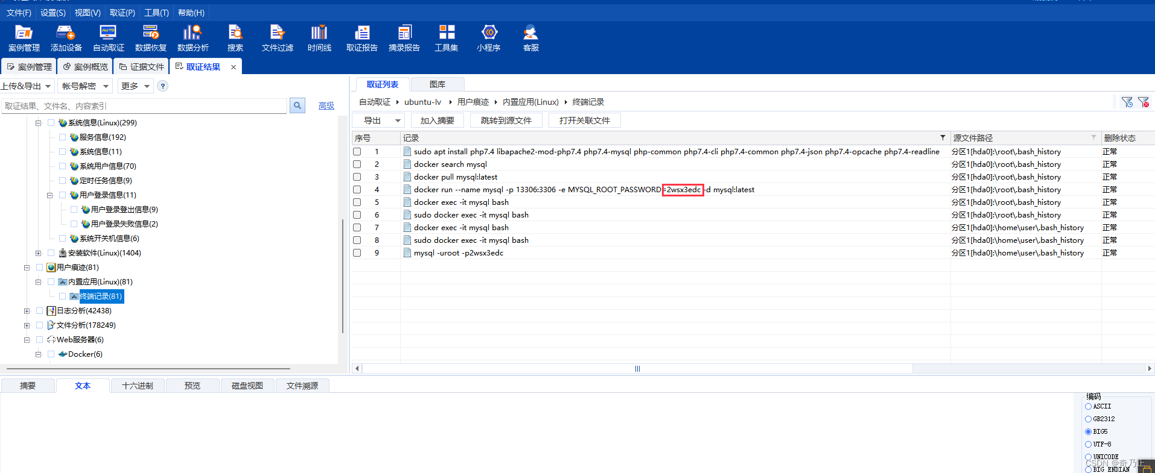
Task: Collapse the 系统信息(Linux)(299) node
Action: [38, 123]
